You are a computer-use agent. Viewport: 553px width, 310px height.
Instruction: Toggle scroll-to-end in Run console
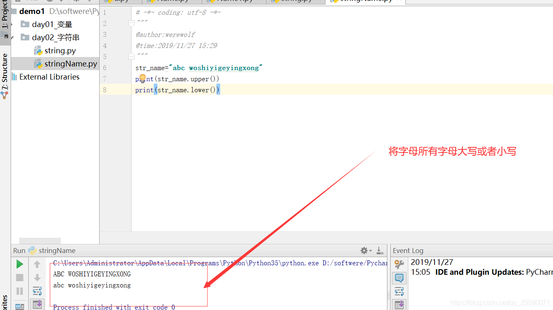tap(37, 304)
